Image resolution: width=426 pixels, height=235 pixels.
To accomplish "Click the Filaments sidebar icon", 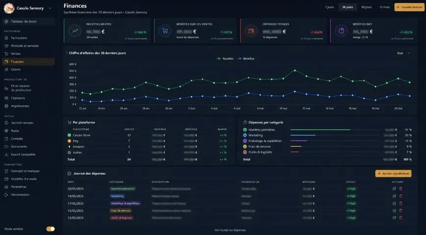I will point(6,98).
